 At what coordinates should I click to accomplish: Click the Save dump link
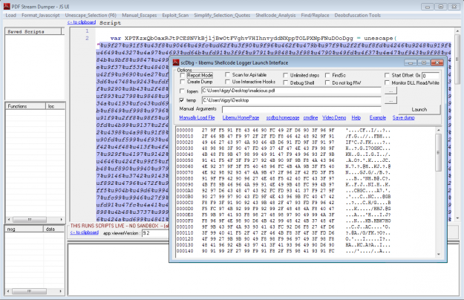403,117
